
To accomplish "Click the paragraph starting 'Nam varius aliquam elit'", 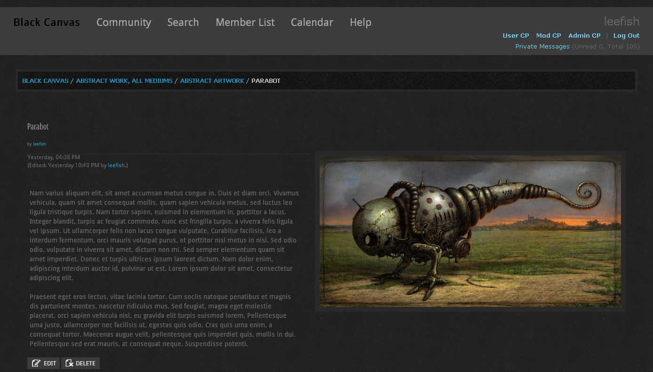I will pos(164,235).
